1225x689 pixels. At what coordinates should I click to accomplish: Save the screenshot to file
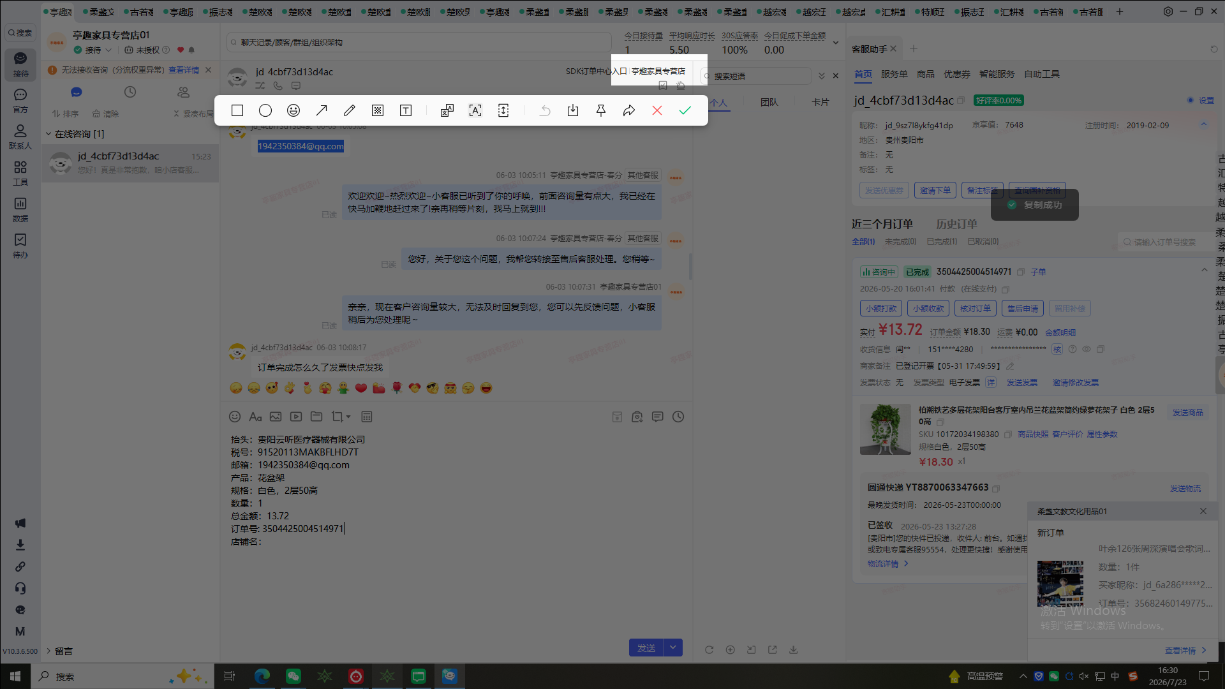click(573, 110)
